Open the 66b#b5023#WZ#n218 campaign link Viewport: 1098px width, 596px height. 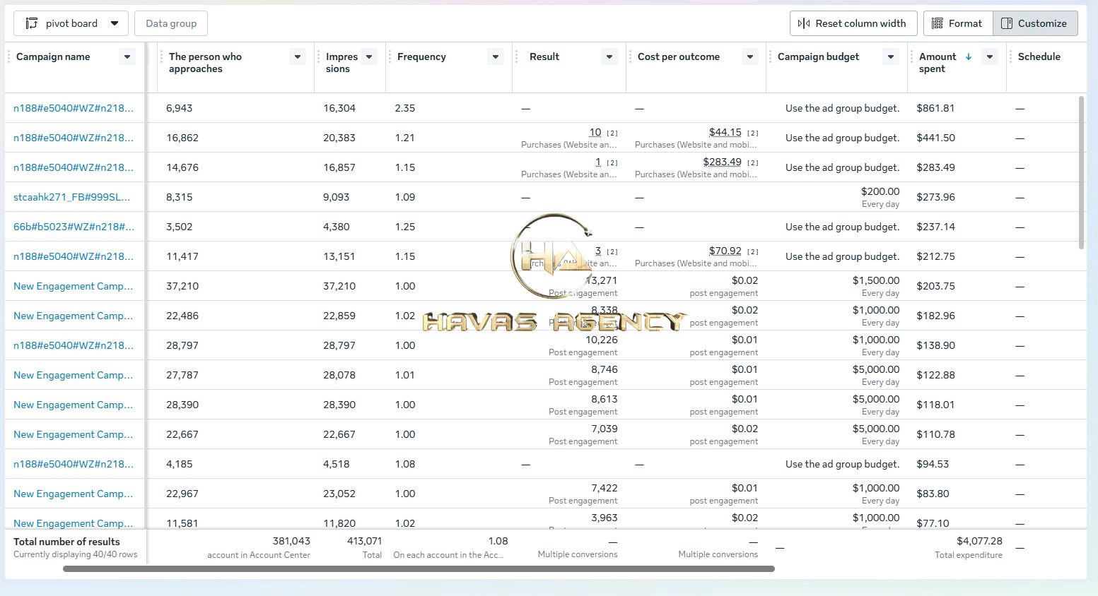click(74, 227)
